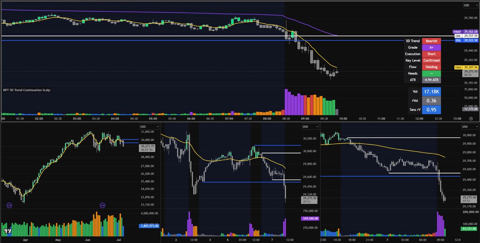Click the 17,175.00 volume label on the top chart

(x=470, y=109)
